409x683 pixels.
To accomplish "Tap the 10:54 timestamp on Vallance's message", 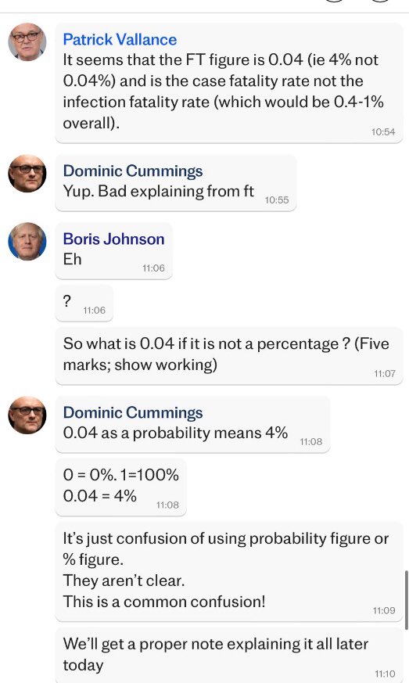I will tap(383, 132).
